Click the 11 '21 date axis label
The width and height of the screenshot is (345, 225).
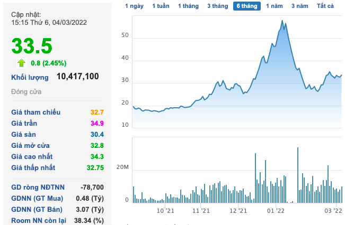(x=201, y=211)
